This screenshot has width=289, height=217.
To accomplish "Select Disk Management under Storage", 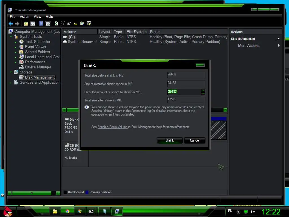I will [40, 77].
